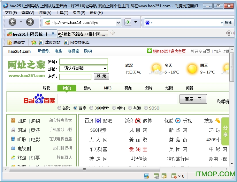
Task: Click the Baidu logo on the search panel
Action: [x=39, y=99]
